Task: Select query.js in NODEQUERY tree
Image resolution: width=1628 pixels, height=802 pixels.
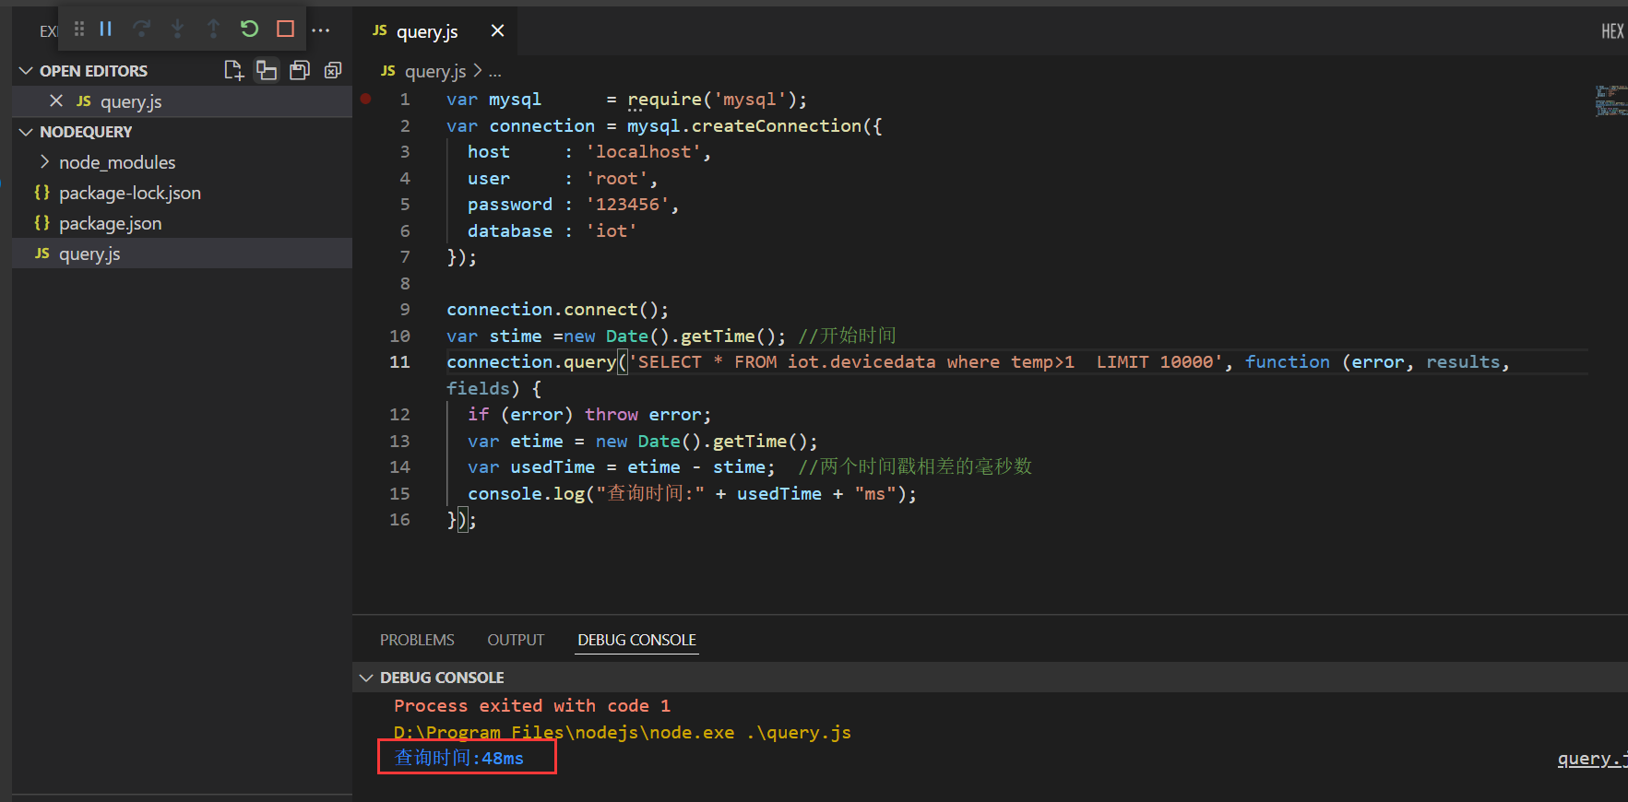Action: [89, 254]
